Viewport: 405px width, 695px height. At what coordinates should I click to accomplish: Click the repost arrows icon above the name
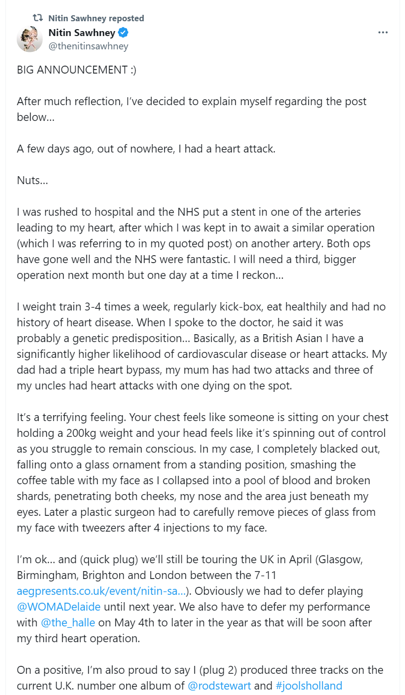pos(37,18)
